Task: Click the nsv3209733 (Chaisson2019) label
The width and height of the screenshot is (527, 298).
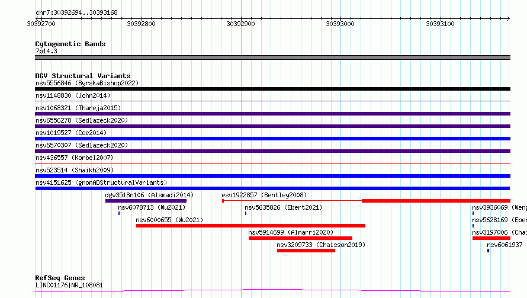Action: 321,245
